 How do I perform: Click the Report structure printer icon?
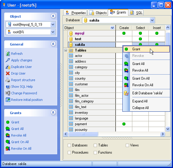8,80
